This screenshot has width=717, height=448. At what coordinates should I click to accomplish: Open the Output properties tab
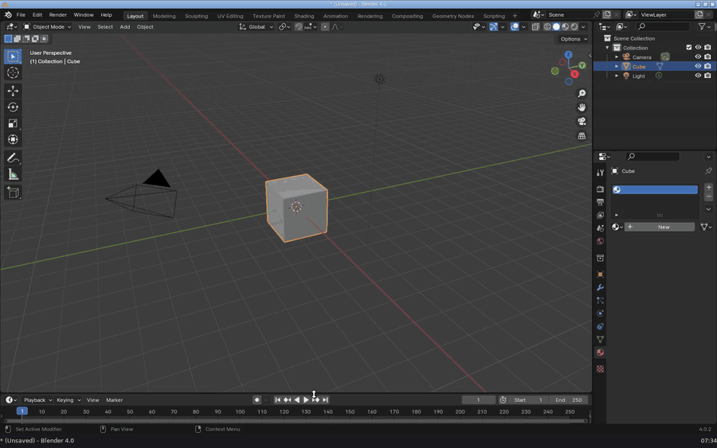(x=601, y=202)
